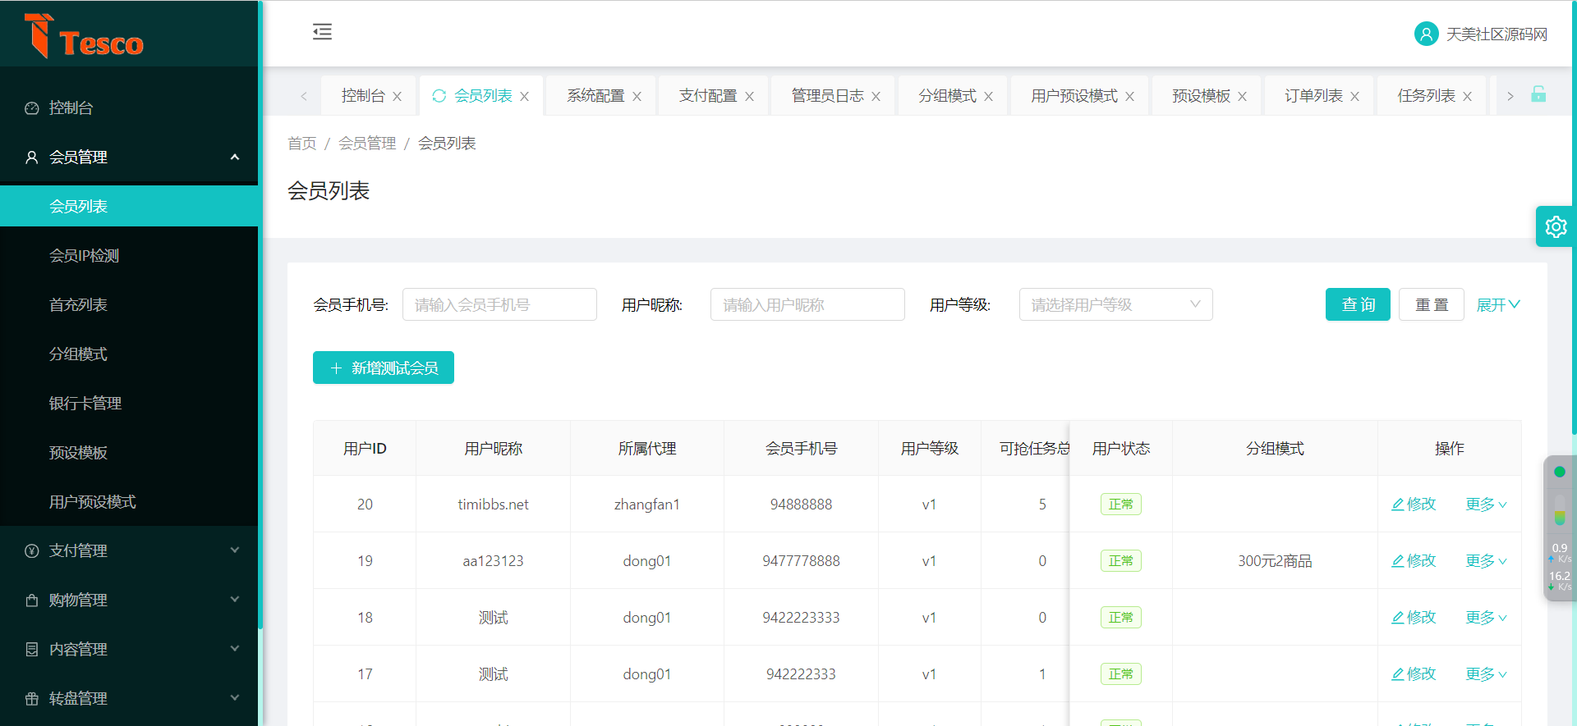Switch to the 订单列表 tab

pyautogui.click(x=1313, y=96)
